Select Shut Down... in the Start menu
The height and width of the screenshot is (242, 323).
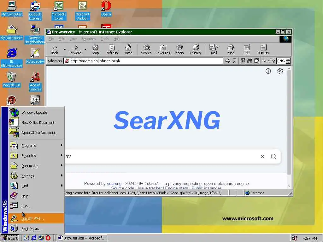(x=36, y=229)
